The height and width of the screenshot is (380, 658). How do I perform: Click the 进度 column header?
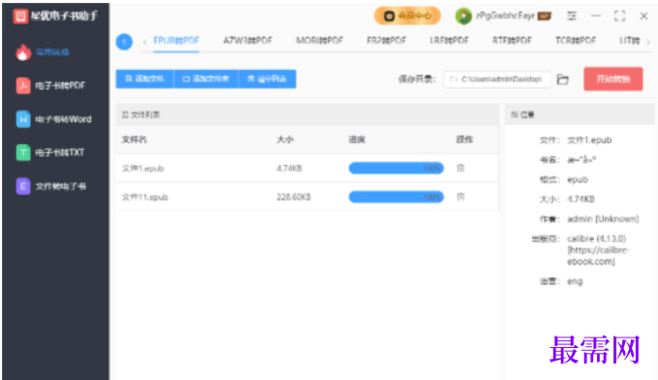pos(358,140)
